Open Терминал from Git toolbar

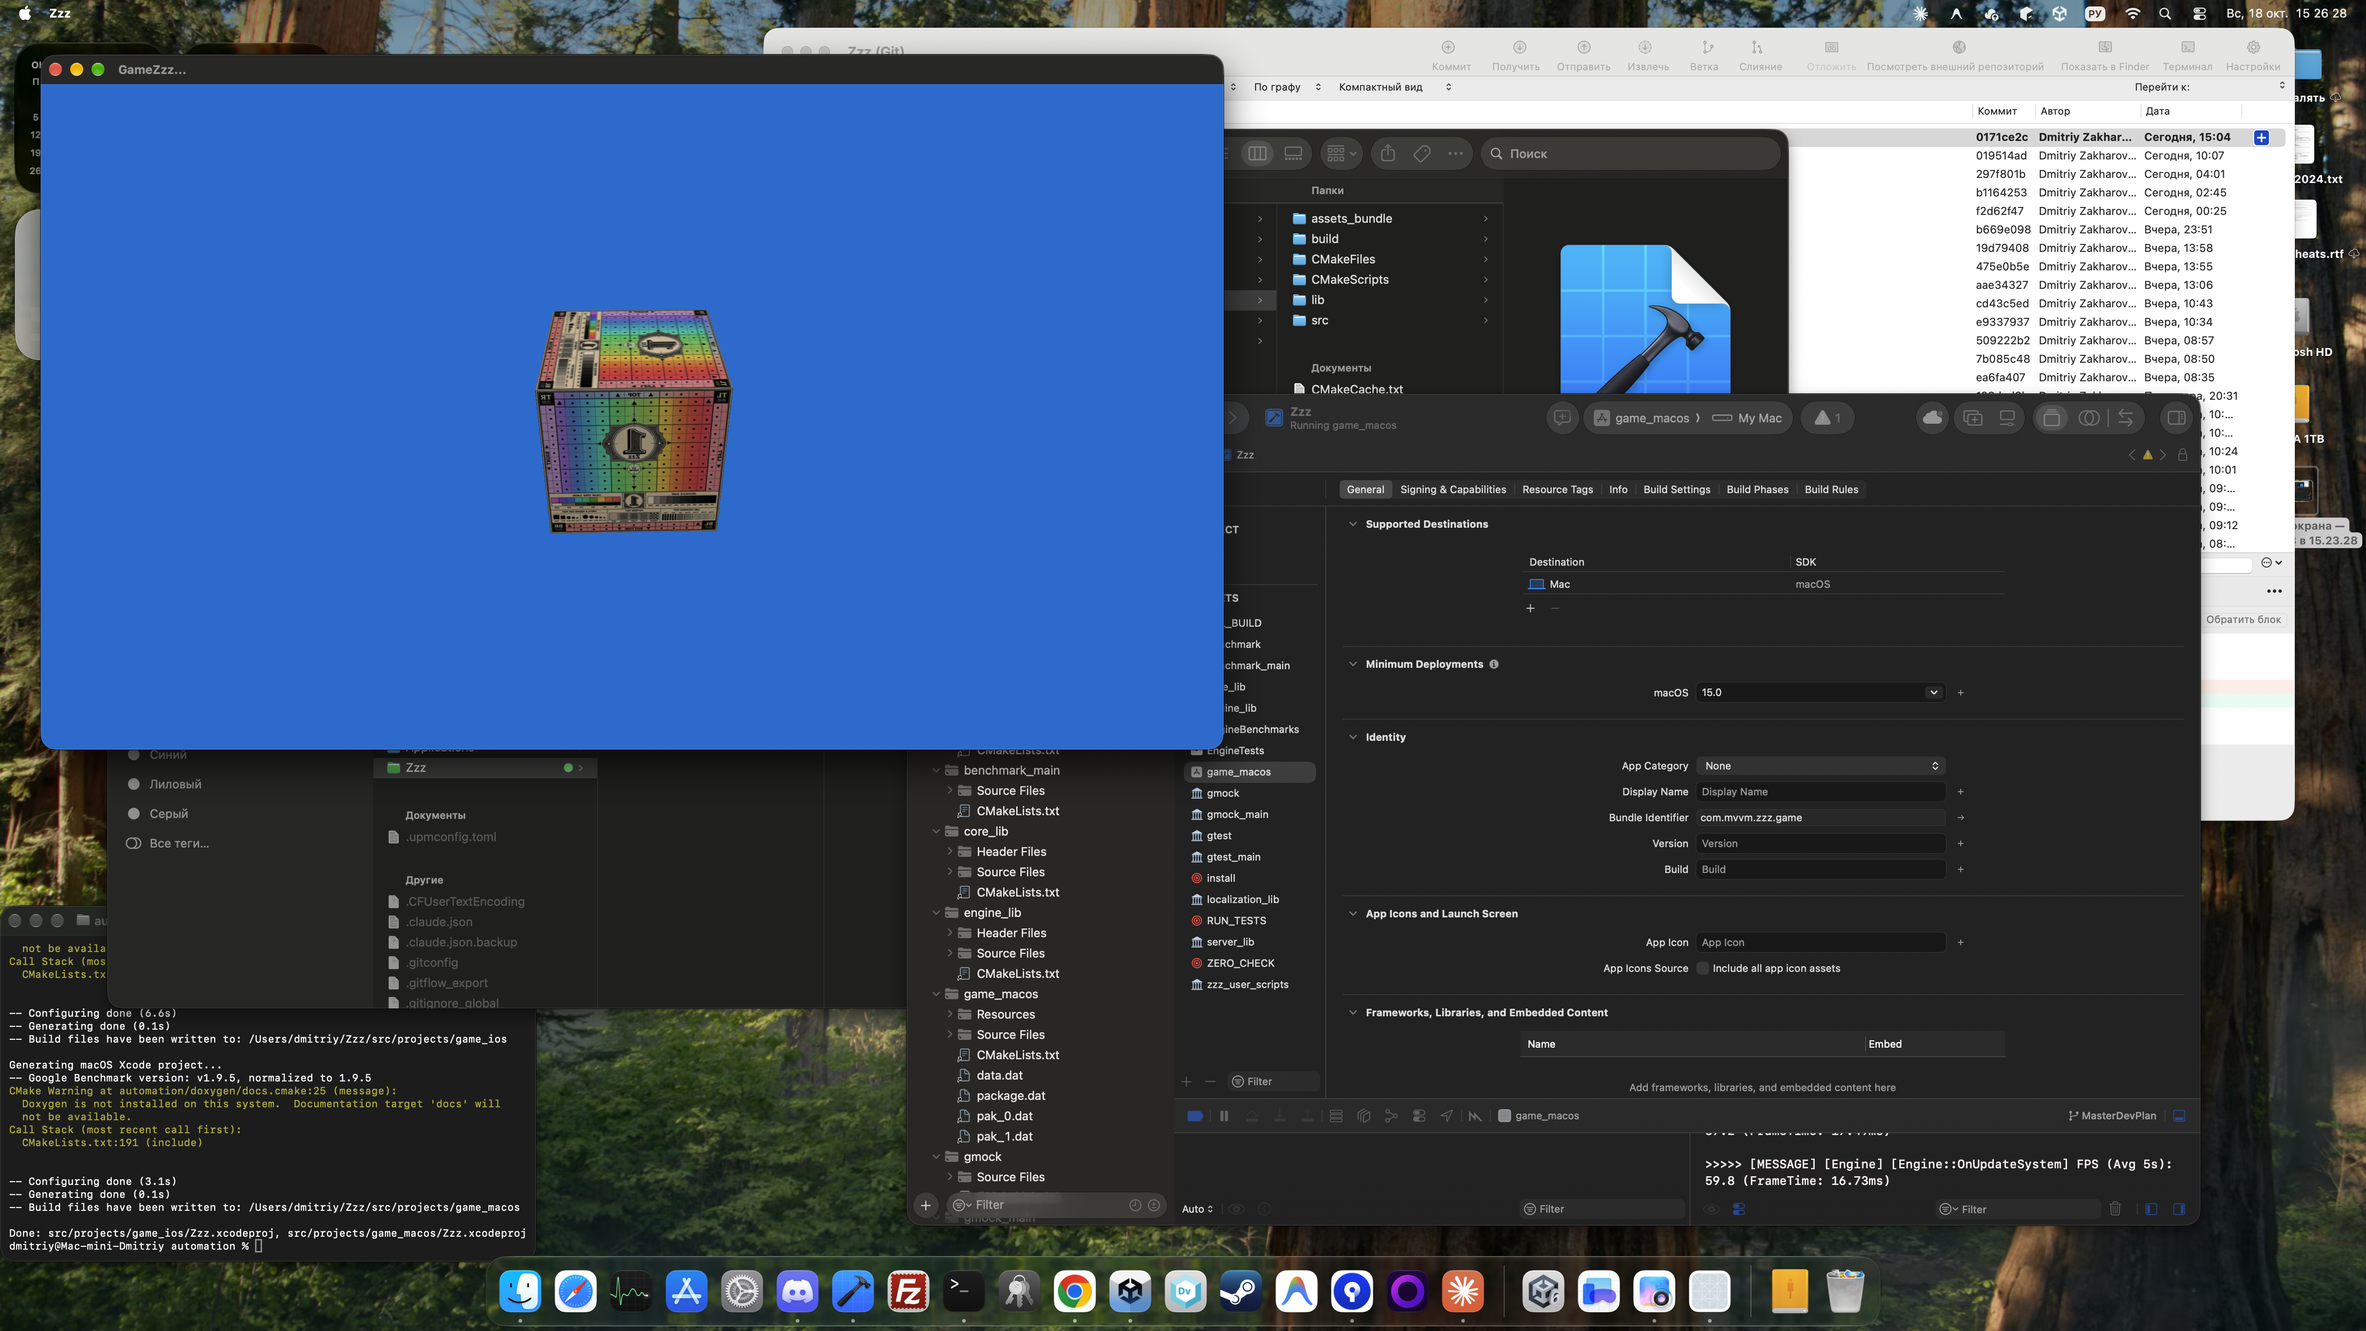tap(2187, 55)
